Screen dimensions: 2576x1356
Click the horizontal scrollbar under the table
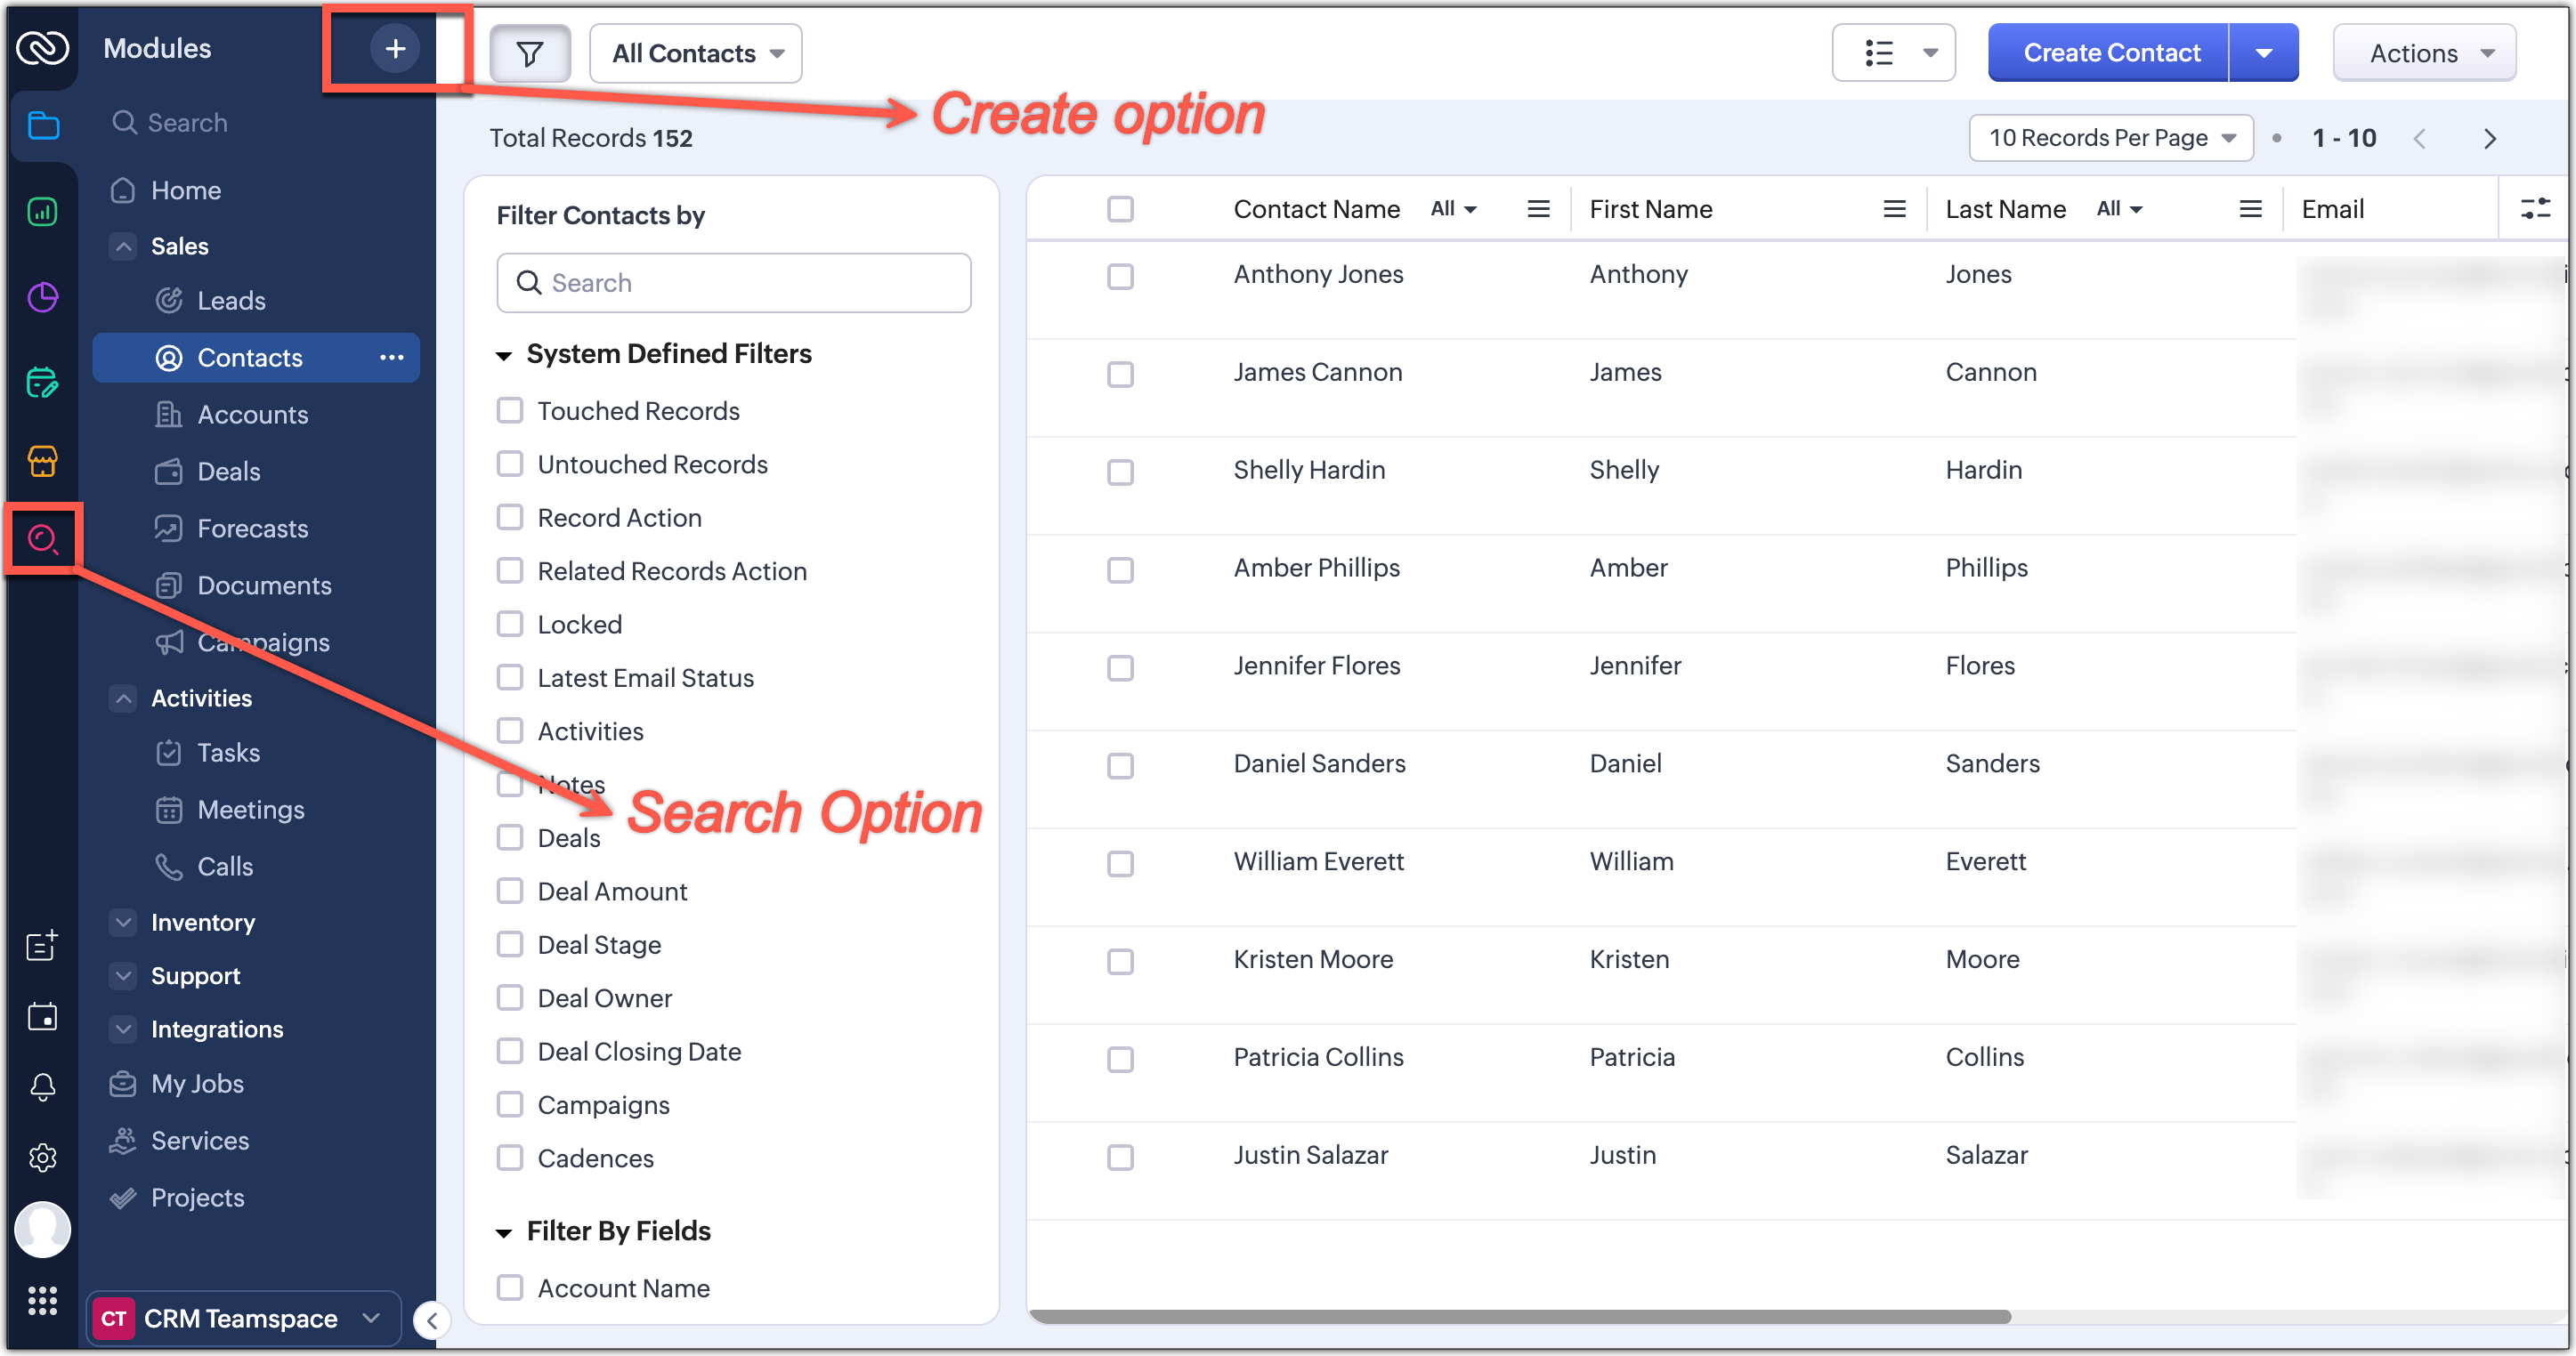click(1520, 1316)
